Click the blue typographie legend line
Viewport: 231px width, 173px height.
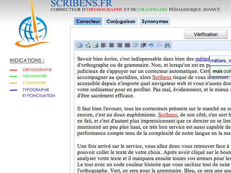click(x=13, y=90)
